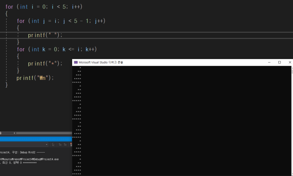Screen dimensions: 293x176
Task: Click the code line printf("*");
Action: 45,63
